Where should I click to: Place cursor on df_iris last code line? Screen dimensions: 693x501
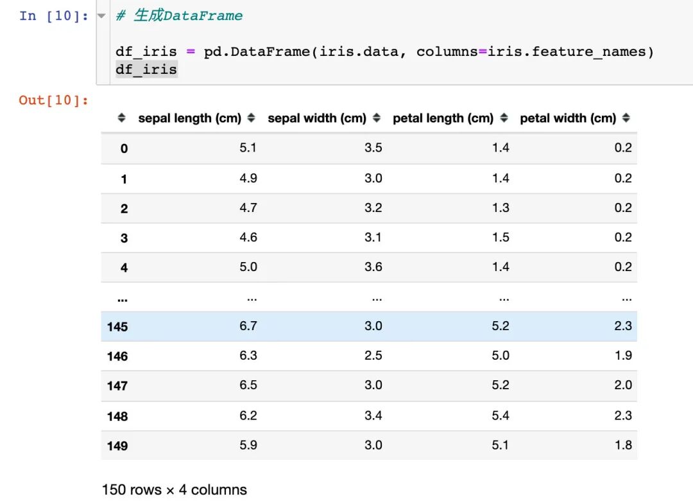[146, 69]
